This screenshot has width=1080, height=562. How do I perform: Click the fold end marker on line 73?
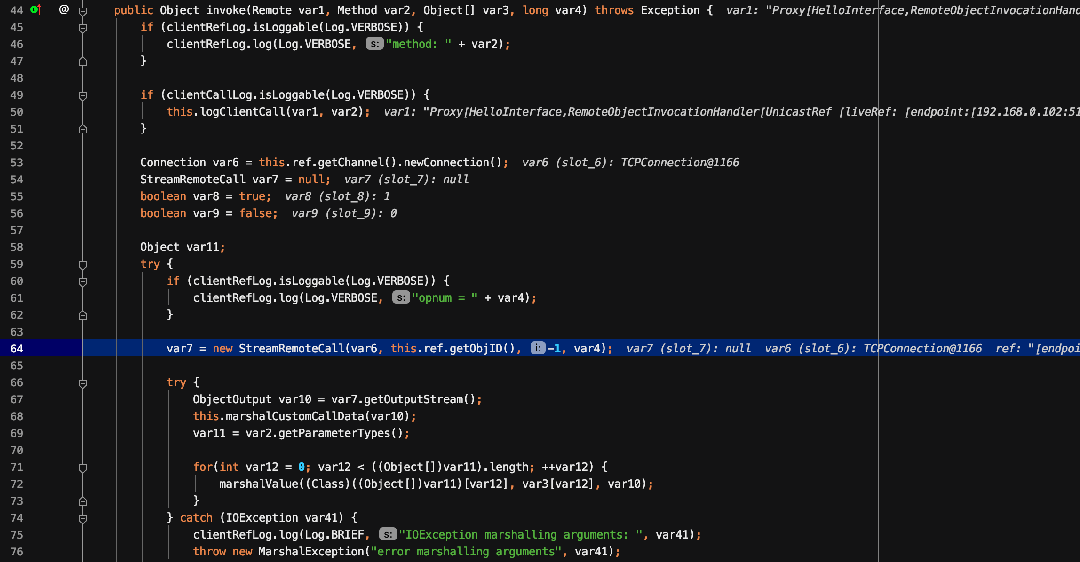[83, 501]
